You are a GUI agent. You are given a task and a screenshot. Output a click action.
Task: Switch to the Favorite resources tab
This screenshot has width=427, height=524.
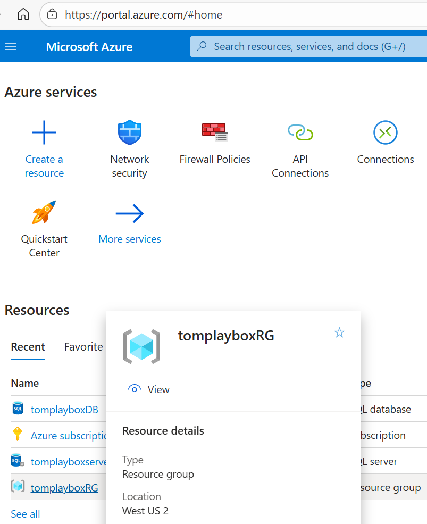(x=83, y=347)
